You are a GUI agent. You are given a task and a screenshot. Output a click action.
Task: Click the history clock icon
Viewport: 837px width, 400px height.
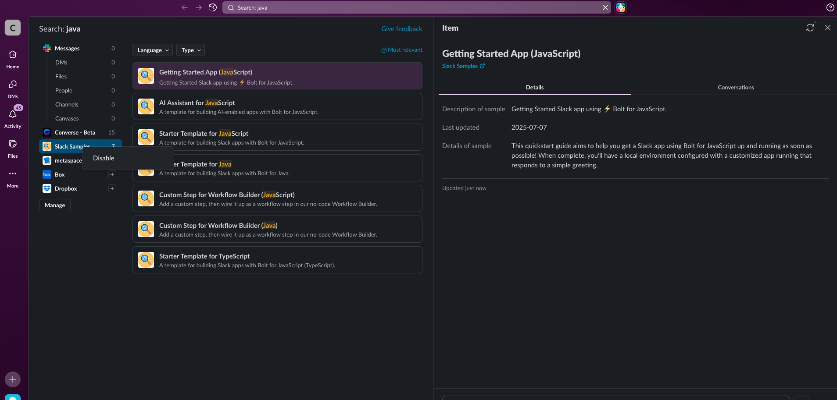[213, 7]
